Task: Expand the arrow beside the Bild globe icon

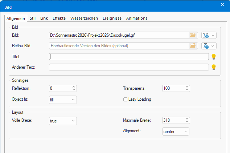Action: [x=213, y=35]
